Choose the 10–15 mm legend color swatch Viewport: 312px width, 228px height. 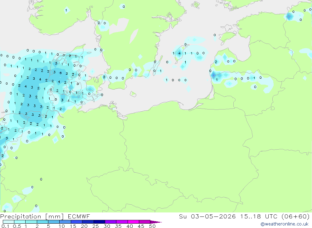[65, 222]
